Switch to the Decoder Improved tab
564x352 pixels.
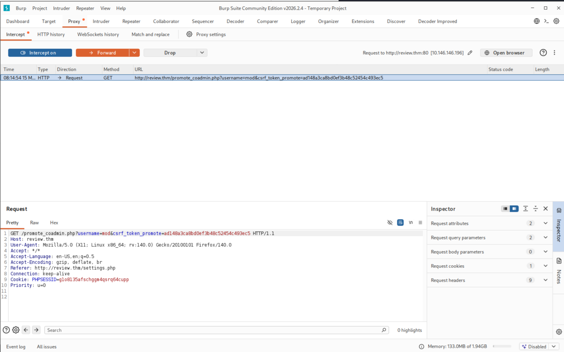click(437, 21)
